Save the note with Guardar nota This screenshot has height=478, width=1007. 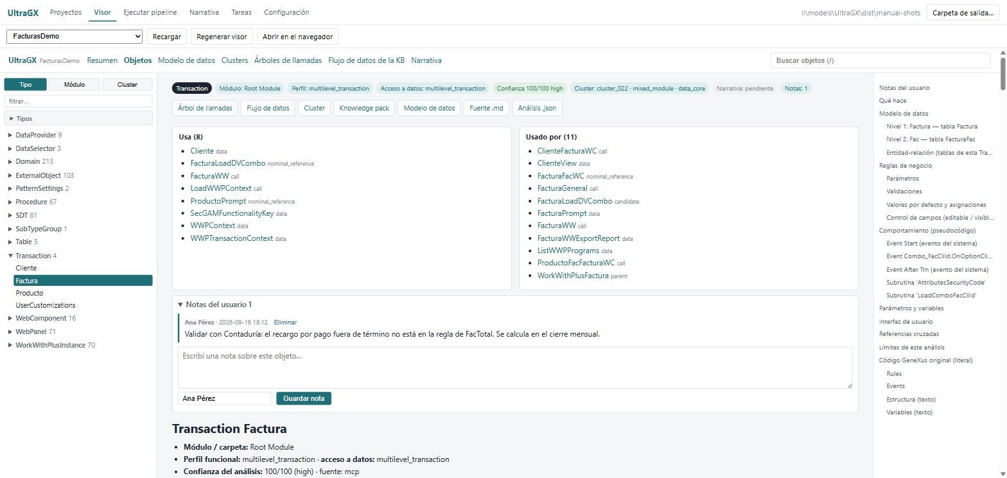click(x=304, y=398)
